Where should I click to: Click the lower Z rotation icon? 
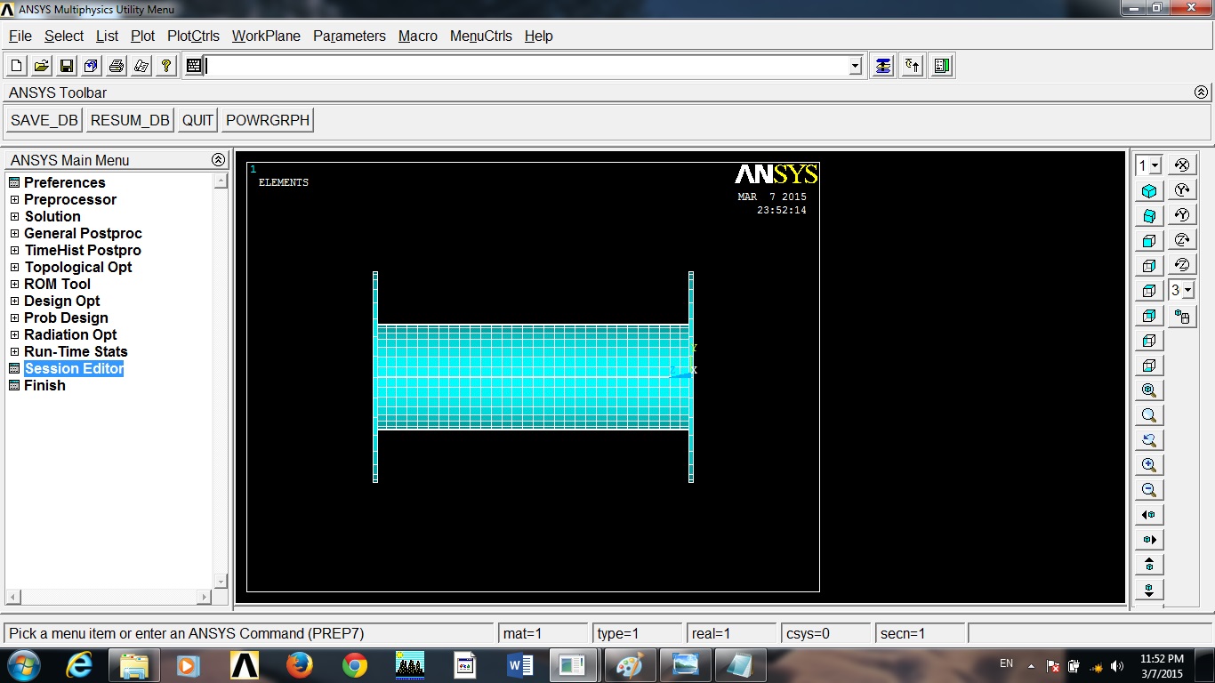tap(1182, 265)
